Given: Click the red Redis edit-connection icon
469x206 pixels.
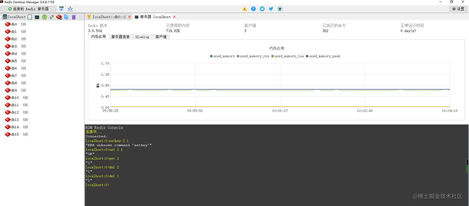Looking at the screenshot, I should click(x=59, y=17).
